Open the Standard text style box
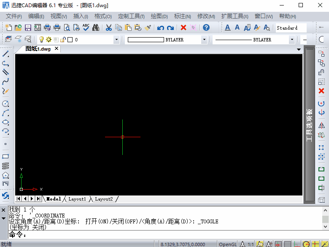329x247 pixels. tap(291, 28)
